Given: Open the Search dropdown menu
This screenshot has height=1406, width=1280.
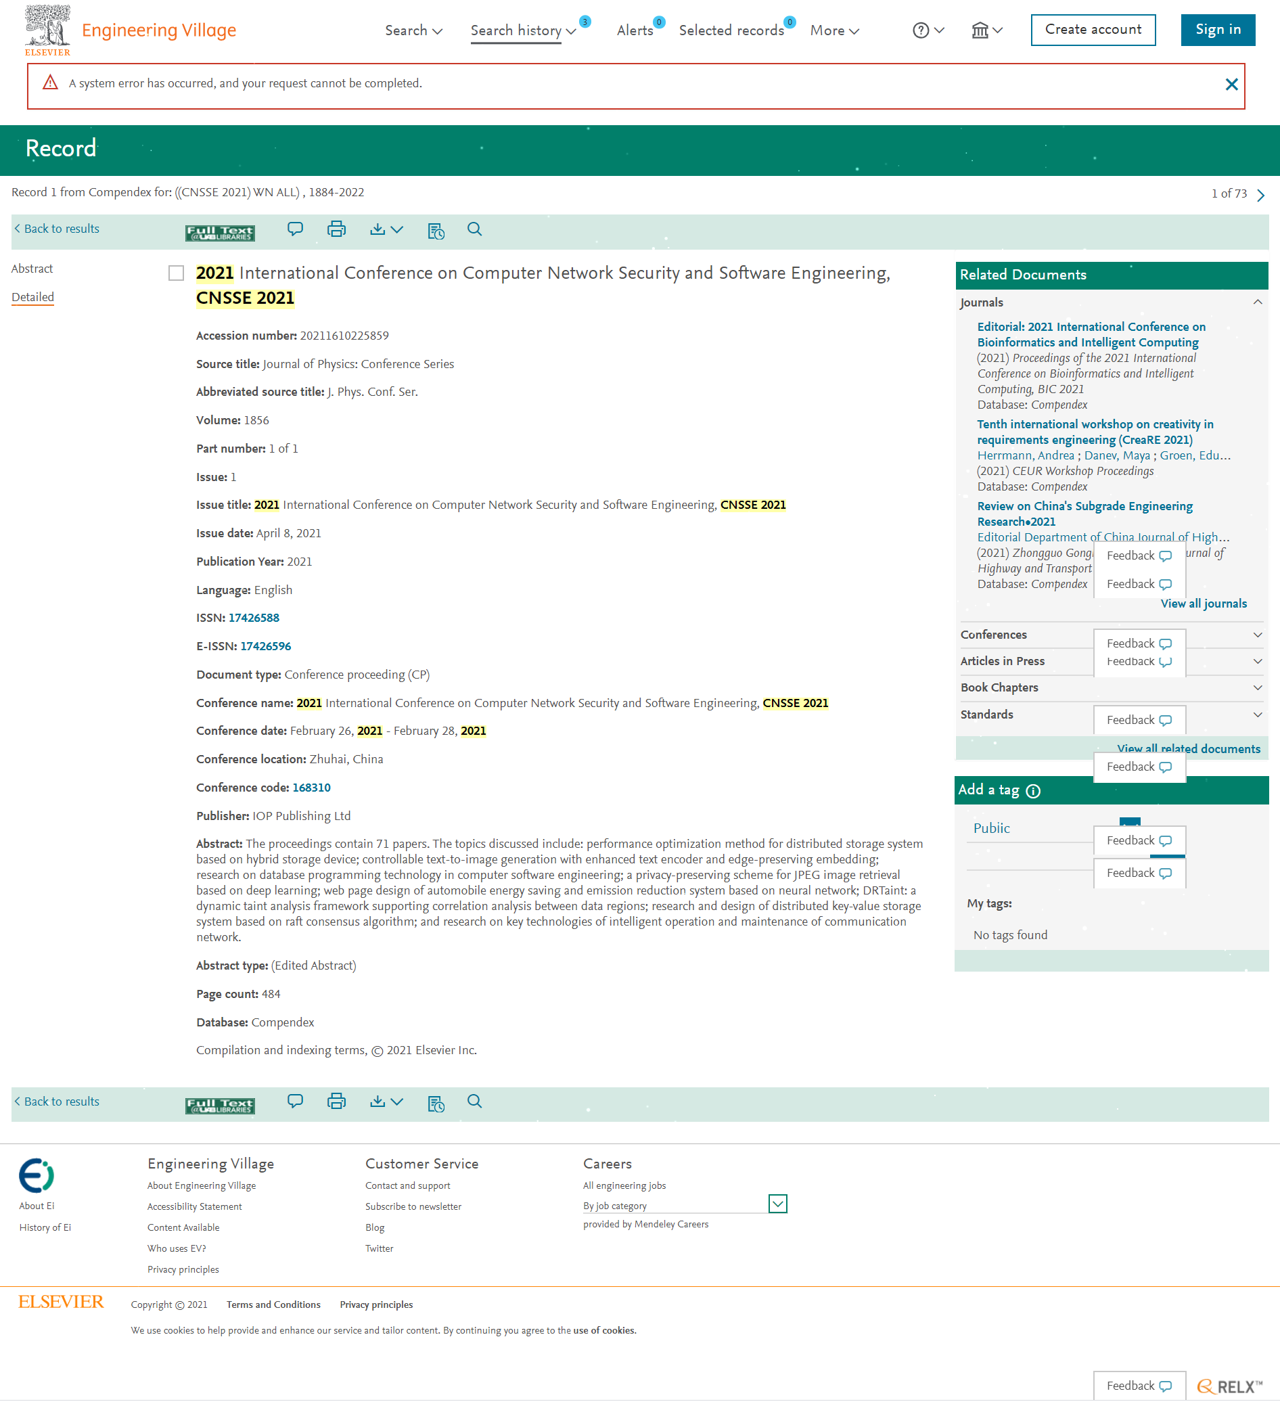Looking at the screenshot, I should (x=413, y=30).
